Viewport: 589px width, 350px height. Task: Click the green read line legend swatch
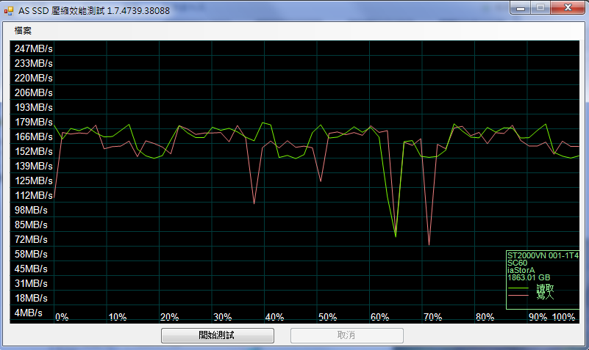pyautogui.click(x=518, y=288)
